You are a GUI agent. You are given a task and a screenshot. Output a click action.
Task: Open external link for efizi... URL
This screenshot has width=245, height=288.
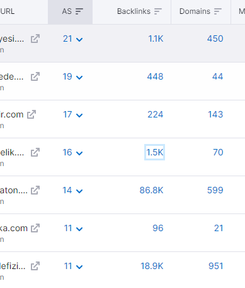(x=35, y=266)
